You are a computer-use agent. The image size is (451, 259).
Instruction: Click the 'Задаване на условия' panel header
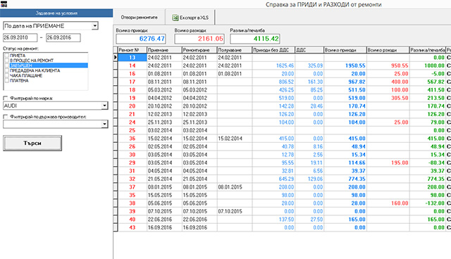coord(56,13)
